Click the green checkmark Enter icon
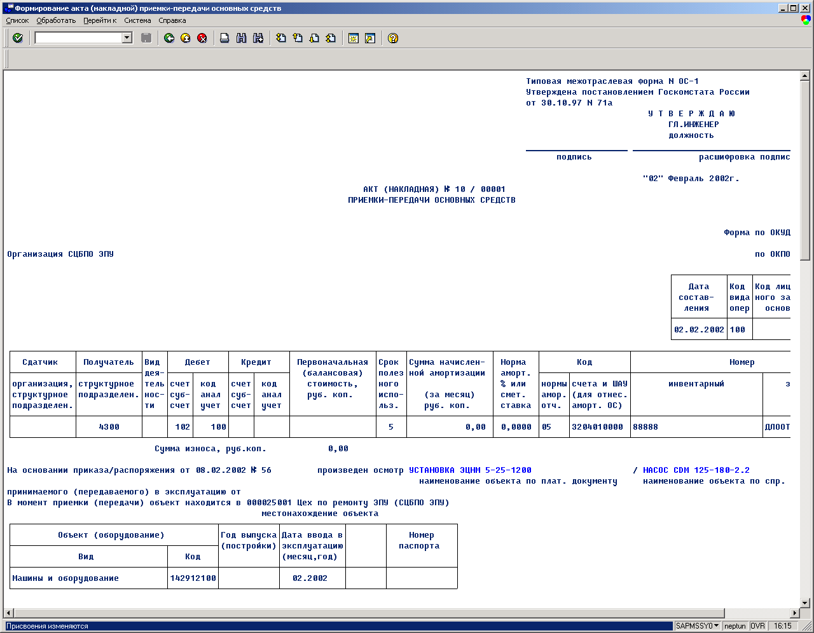This screenshot has width=814, height=633. pyautogui.click(x=18, y=38)
